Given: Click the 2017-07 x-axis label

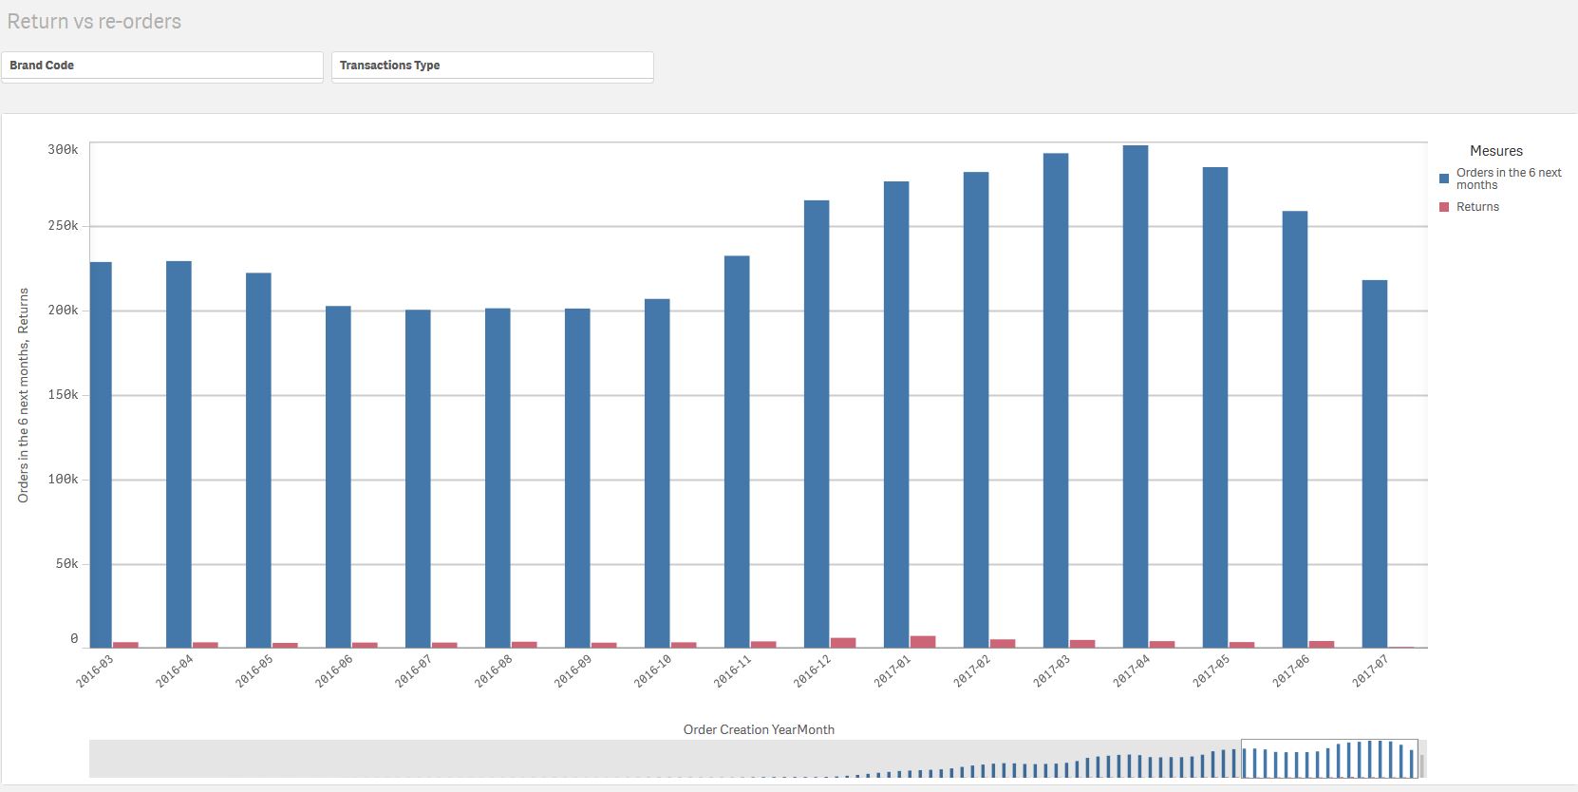Looking at the screenshot, I should pos(1371,671).
